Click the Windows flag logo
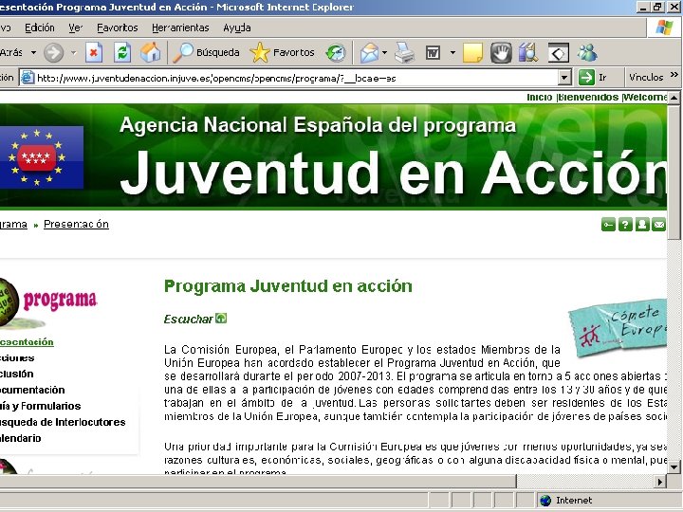Screen dimensions: 683x512 (664, 27)
